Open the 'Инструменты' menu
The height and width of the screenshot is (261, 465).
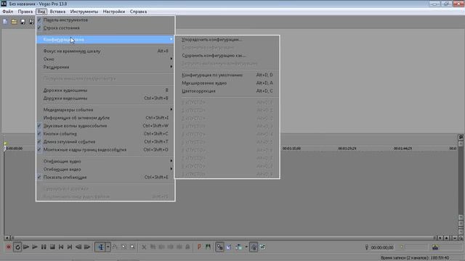click(x=84, y=12)
